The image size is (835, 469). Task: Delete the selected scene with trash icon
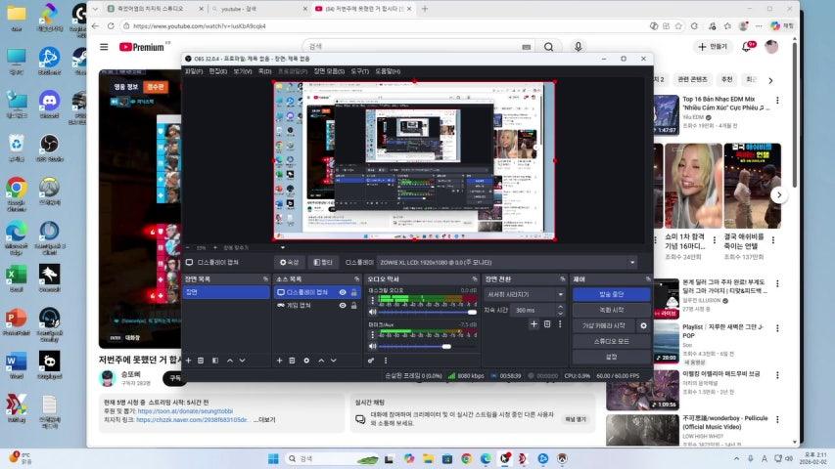[201, 361]
